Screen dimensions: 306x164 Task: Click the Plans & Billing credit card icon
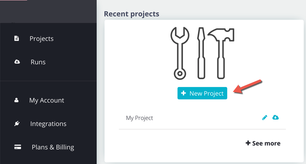click(x=18, y=147)
